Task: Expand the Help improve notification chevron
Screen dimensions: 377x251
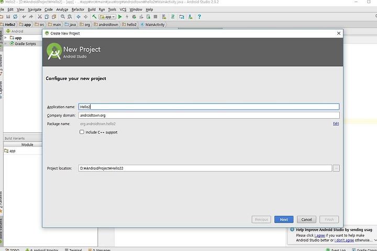Action: pos(375,240)
